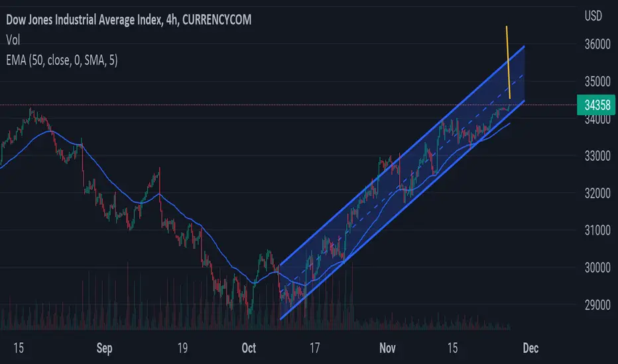This screenshot has height=364, width=618.
Task: Click the Vol indicator label
Action: pos(13,40)
